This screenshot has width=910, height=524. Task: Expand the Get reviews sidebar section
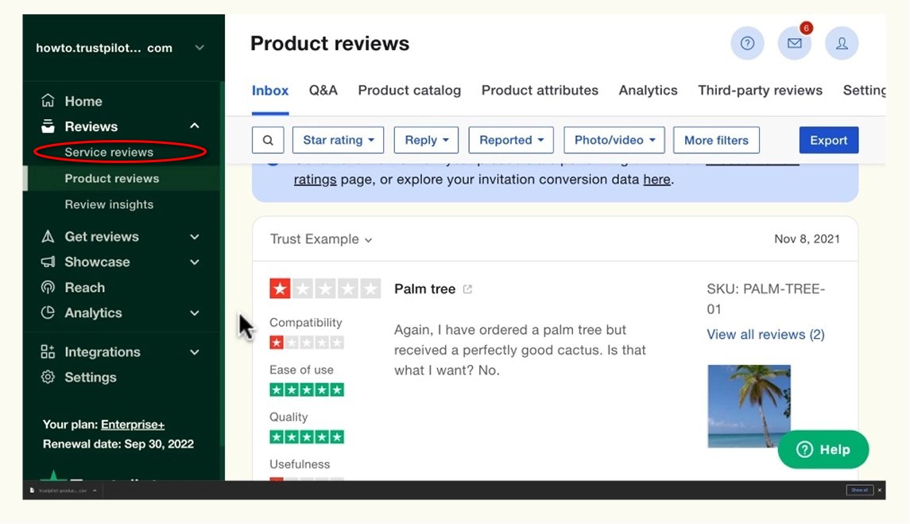(195, 237)
